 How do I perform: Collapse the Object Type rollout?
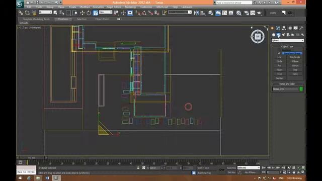287,46
